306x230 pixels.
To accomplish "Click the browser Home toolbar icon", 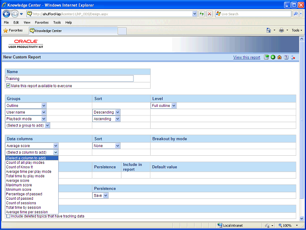I will click(x=269, y=30).
